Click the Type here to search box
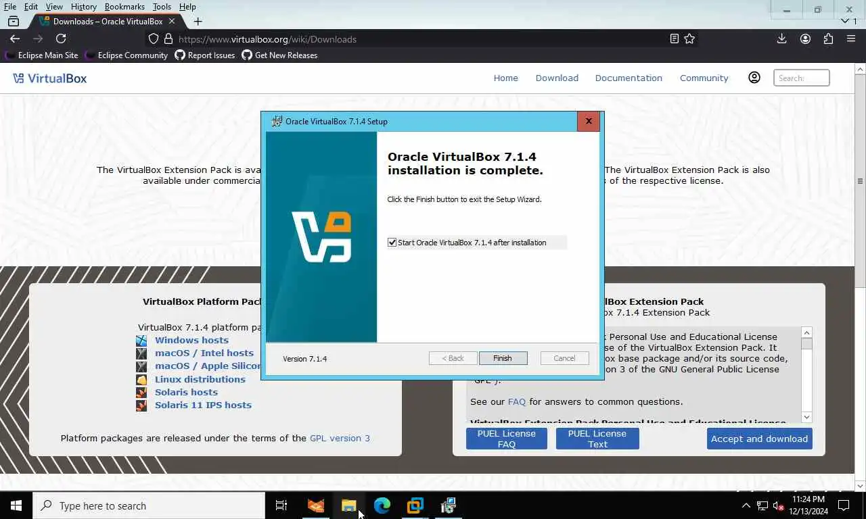The image size is (866, 519). [x=149, y=505]
